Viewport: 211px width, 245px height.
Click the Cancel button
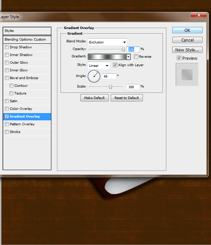[x=187, y=40]
